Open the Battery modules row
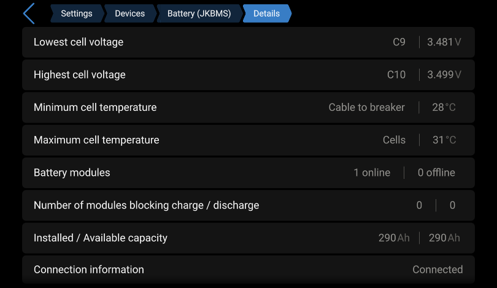Screen dimensions: 497x288 (248, 172)
